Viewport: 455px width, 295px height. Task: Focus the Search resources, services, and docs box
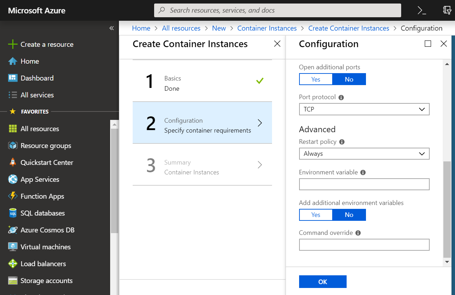(278, 10)
